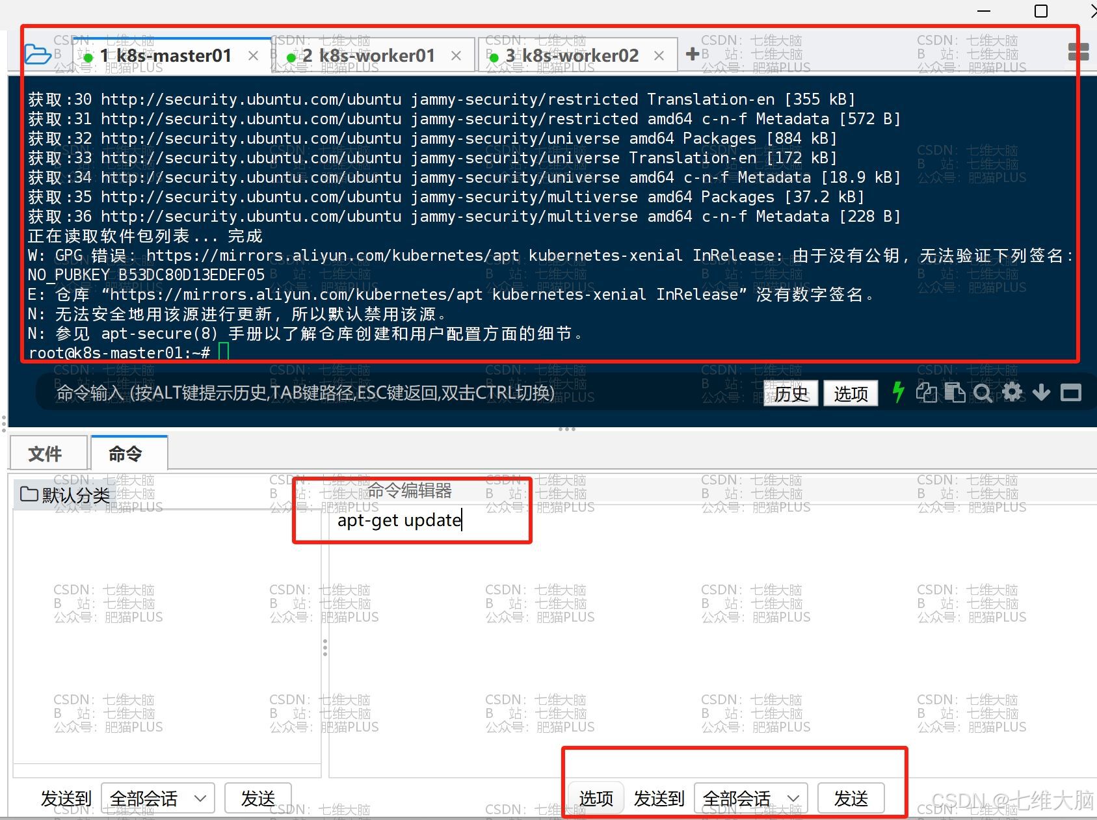Screen dimensions: 1097x820
Task: Click the 'N: 无法安全地用该源进行更新' notice line
Action: [x=237, y=313]
